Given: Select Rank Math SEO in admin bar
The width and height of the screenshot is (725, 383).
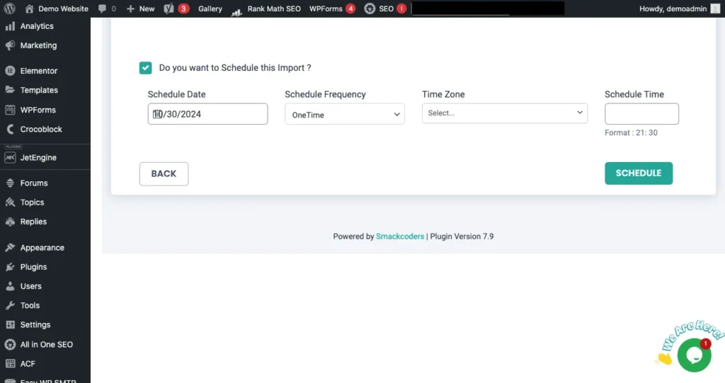Looking at the screenshot, I should pos(266,8).
